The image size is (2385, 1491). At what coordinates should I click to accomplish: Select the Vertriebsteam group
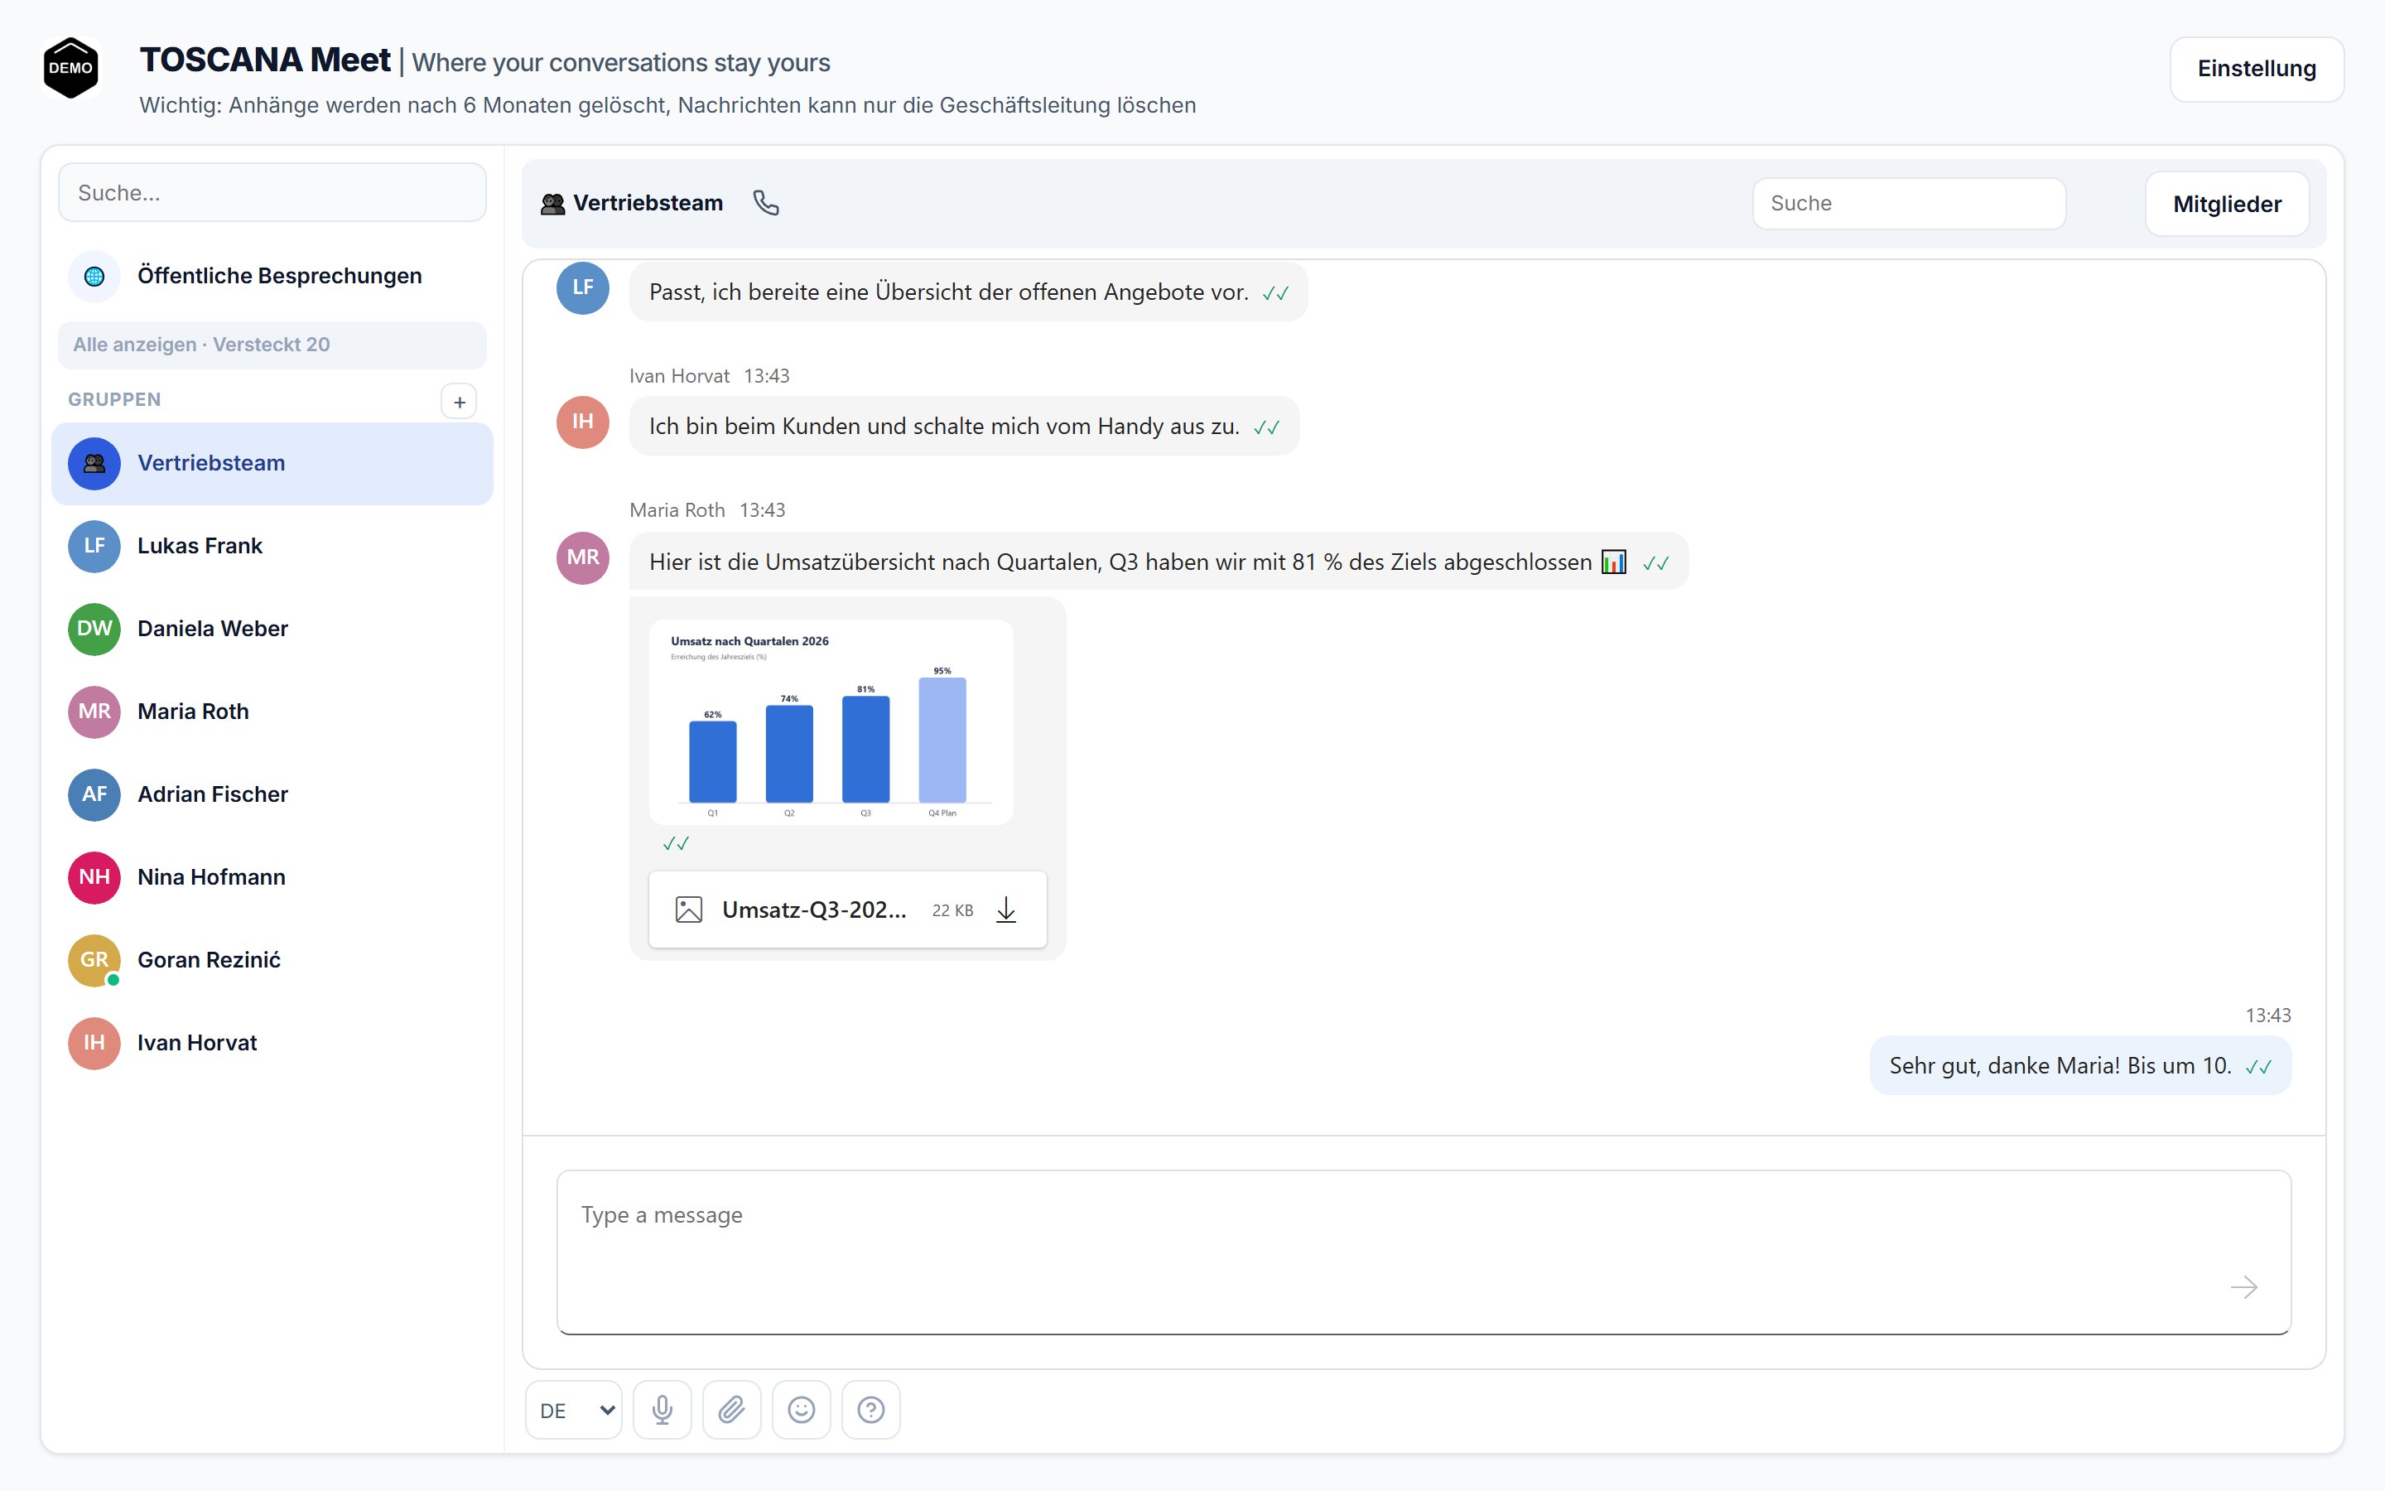[x=272, y=464]
